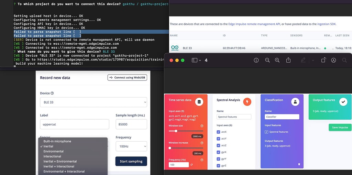
Task: Toggle the gyrZ input axis checkbox
Action: (x=218, y=166)
